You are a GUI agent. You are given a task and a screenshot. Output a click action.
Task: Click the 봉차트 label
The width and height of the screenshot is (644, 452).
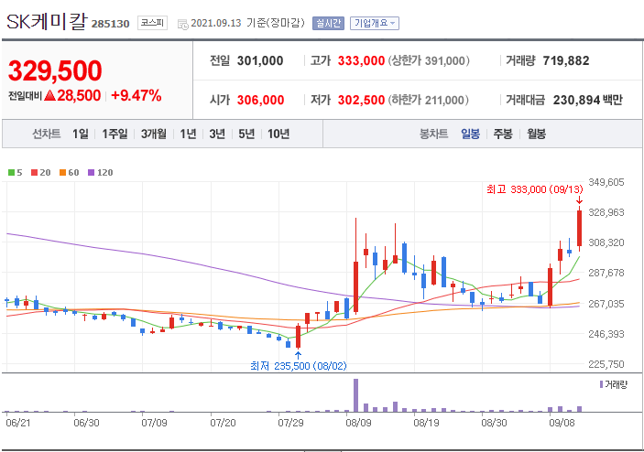click(433, 134)
